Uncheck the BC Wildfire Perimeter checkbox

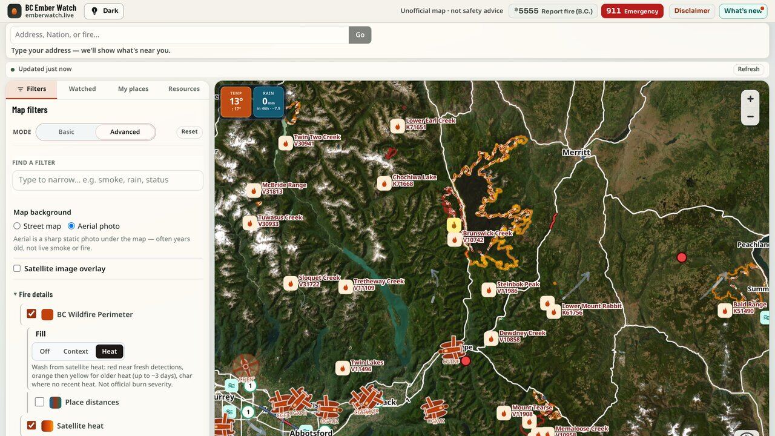[31, 314]
